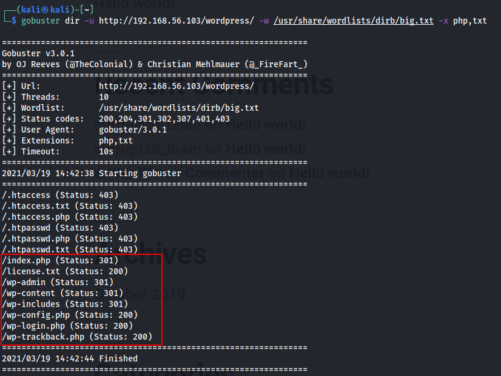Click the Url value in the settings list
The height and width of the screenshot is (376, 501).
pyautogui.click(x=176, y=86)
